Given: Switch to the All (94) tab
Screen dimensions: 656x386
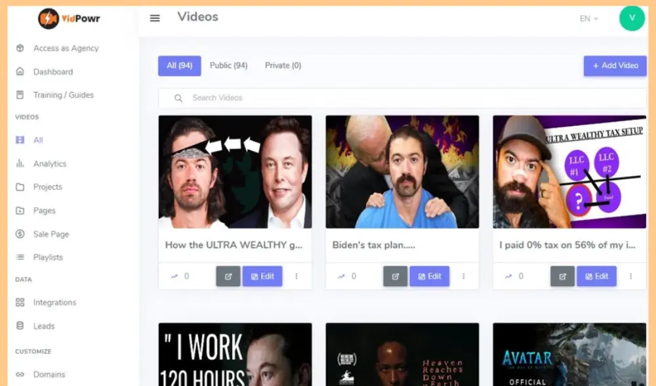Looking at the screenshot, I should 180,66.
